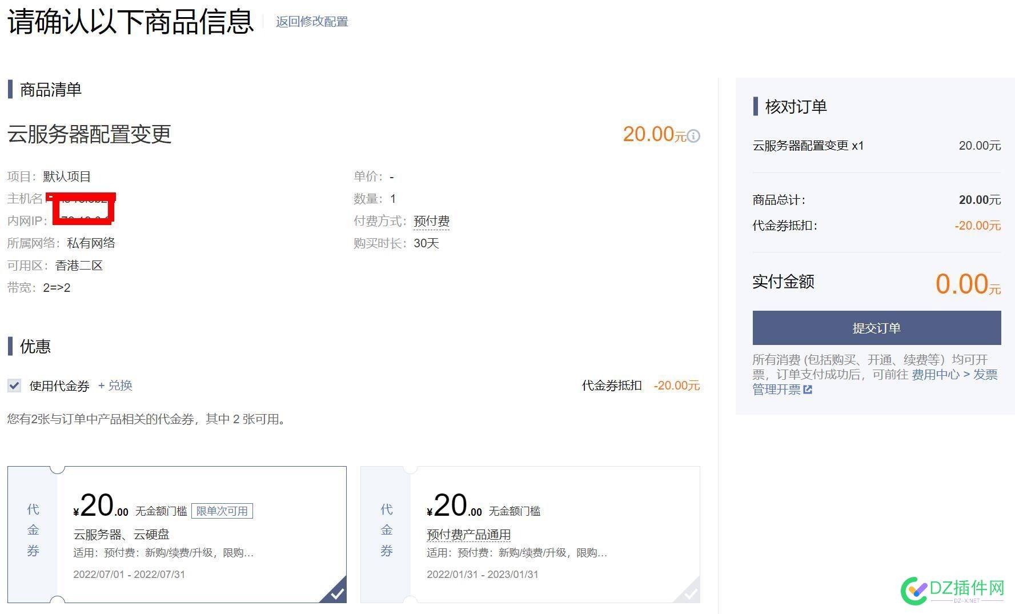This screenshot has height=614, width=1015.
Task: Click the 2022/07/01 - 2022/07/31 validity date
Action: [129, 575]
